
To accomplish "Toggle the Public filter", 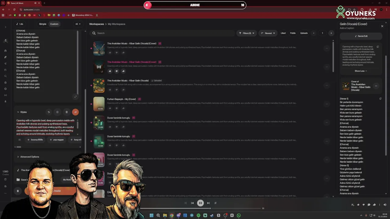I will point(293,33).
